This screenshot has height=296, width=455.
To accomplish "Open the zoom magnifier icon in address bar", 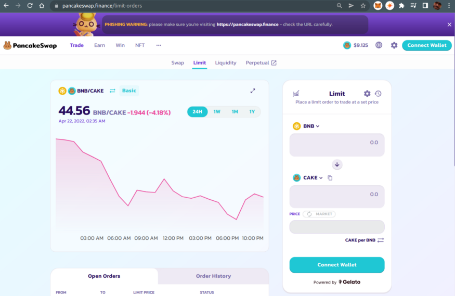I will (x=339, y=6).
